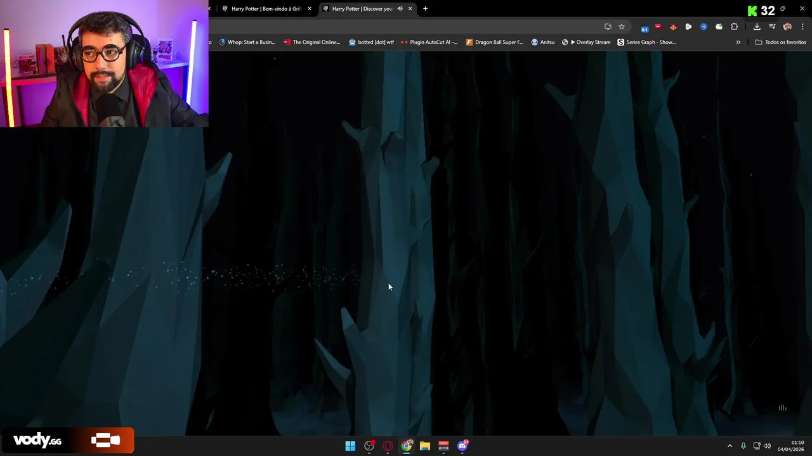Open the Extensions puzzle-piece menu

click(x=735, y=27)
